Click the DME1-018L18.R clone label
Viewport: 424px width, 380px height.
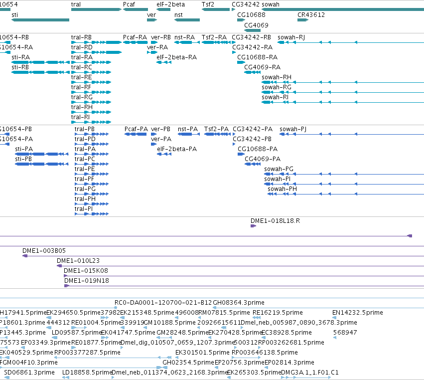pyautogui.click(x=275, y=220)
